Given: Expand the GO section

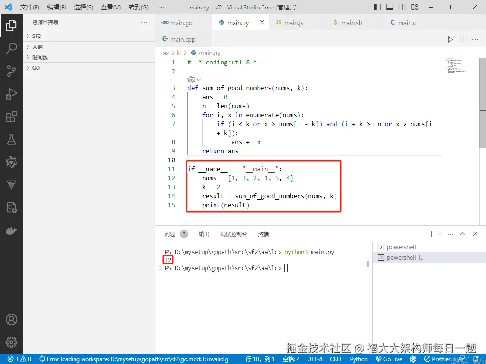Looking at the screenshot, I should [x=89, y=68].
